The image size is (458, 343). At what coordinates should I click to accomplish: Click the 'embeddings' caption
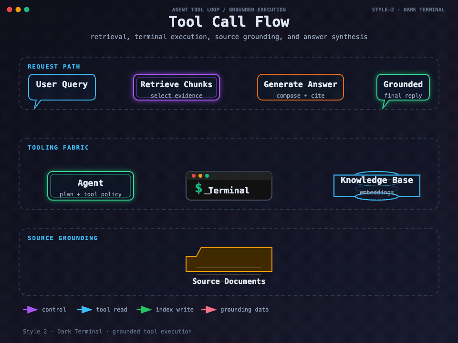pos(377,192)
